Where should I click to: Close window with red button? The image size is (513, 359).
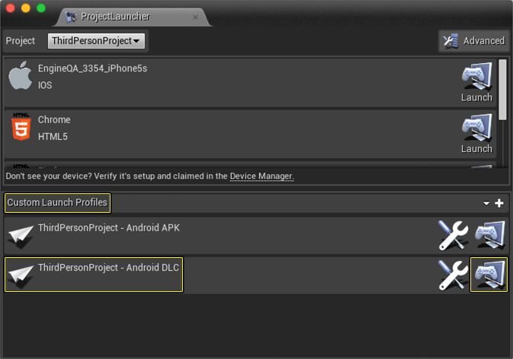pyautogui.click(x=10, y=8)
